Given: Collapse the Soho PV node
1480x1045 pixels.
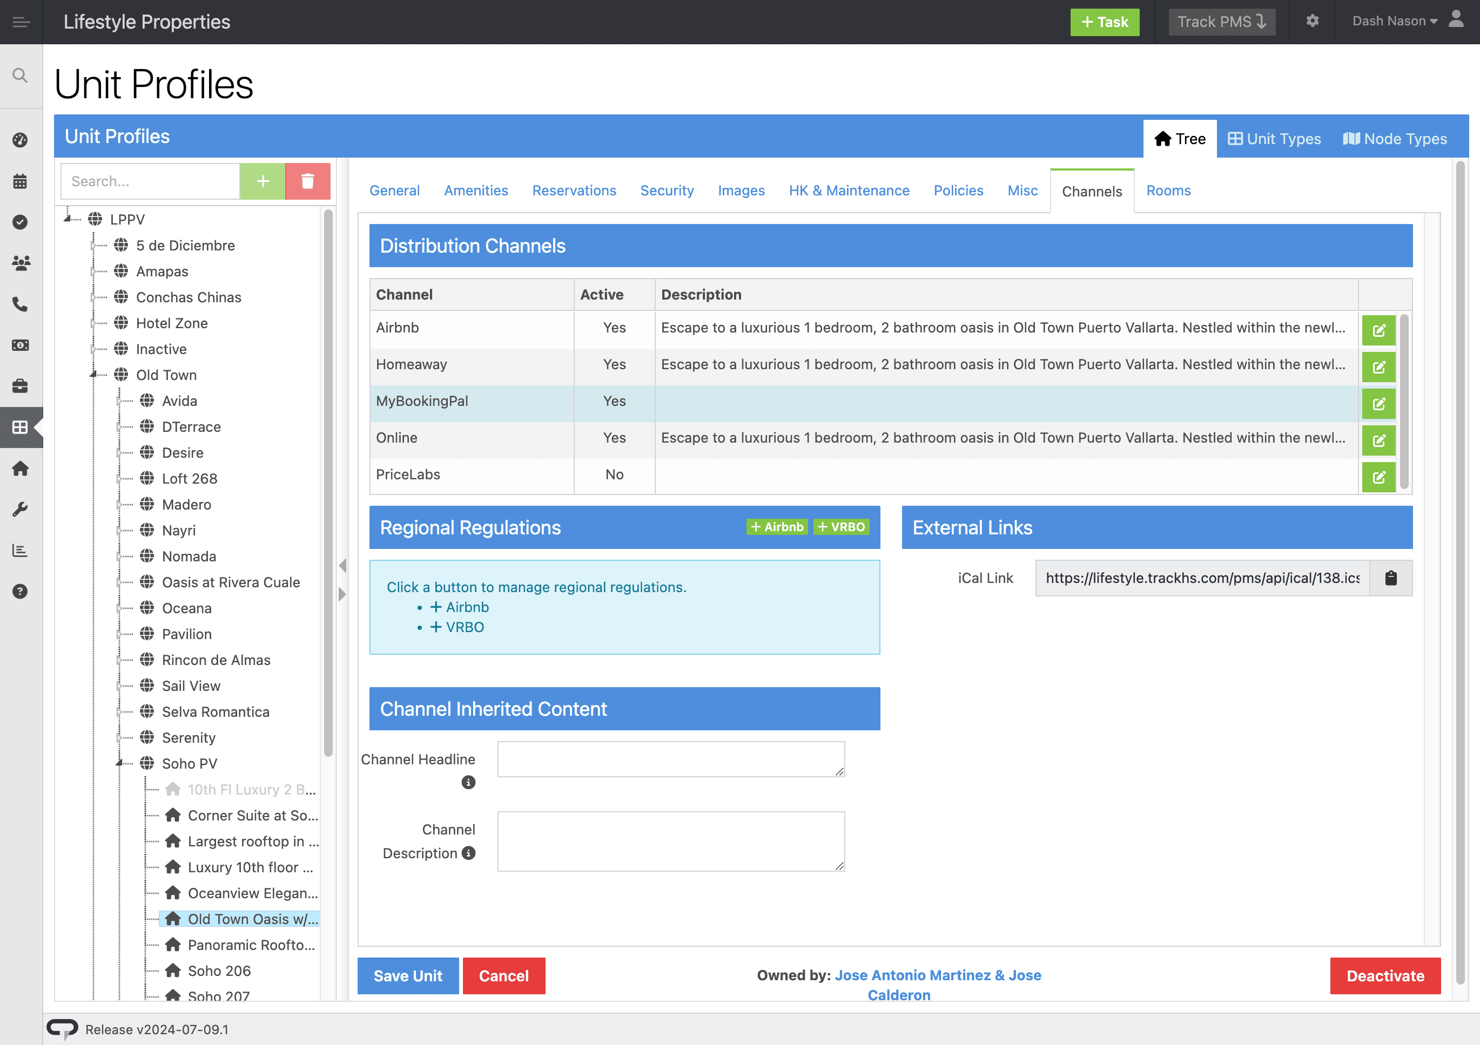Looking at the screenshot, I should [120, 763].
